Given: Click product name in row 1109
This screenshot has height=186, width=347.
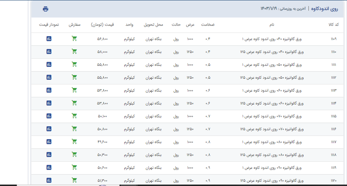Looking at the screenshot, I should point(272,39).
